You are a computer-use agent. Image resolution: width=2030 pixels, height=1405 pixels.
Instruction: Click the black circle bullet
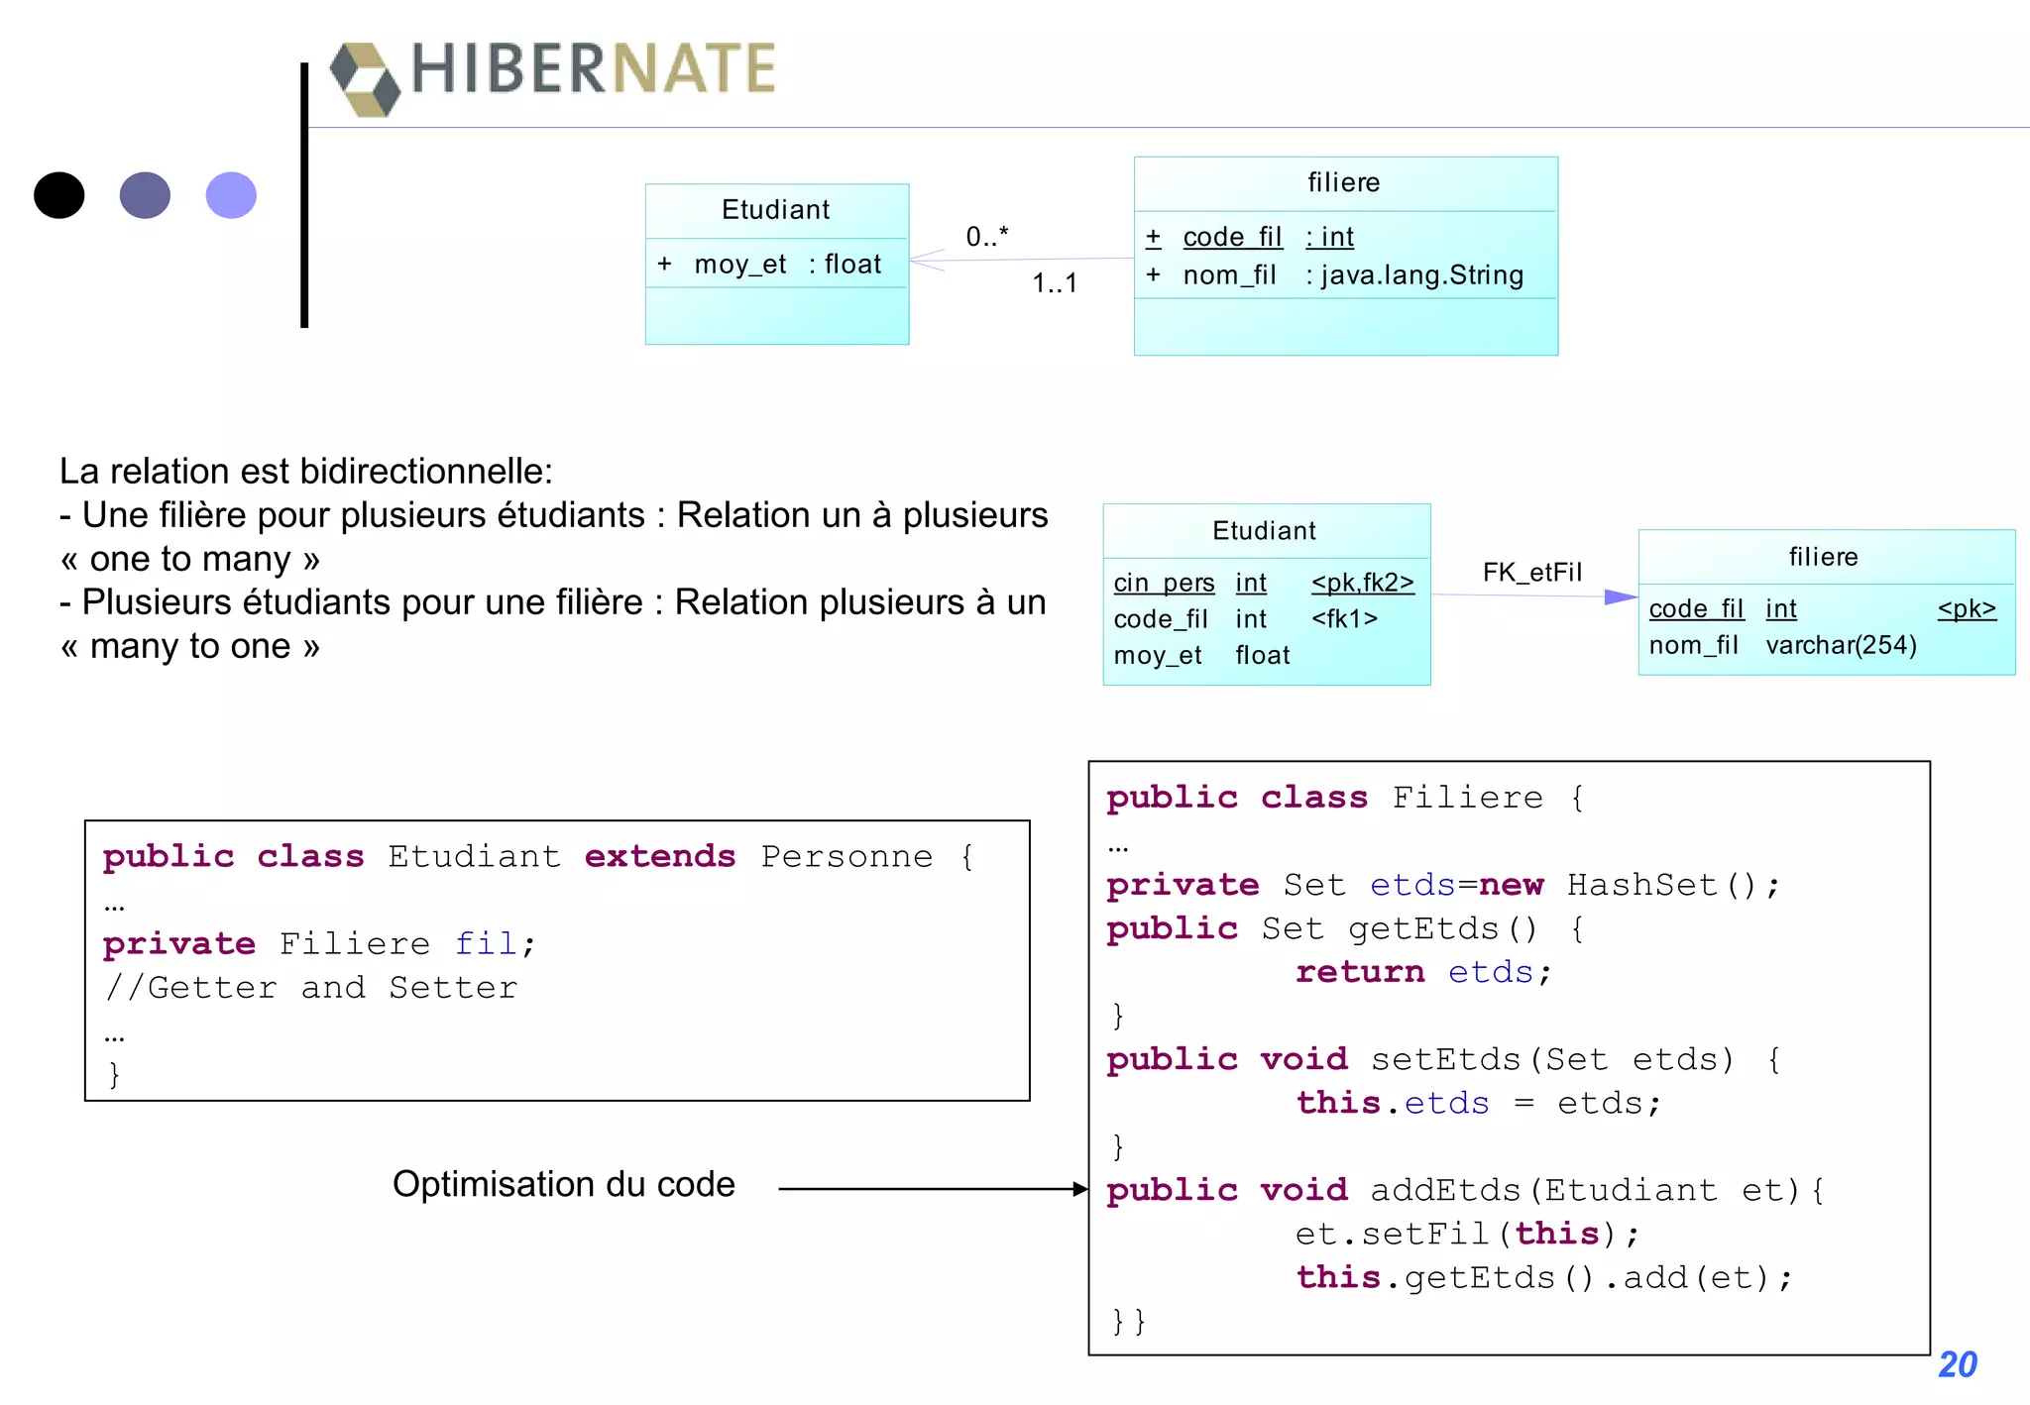tap(59, 195)
